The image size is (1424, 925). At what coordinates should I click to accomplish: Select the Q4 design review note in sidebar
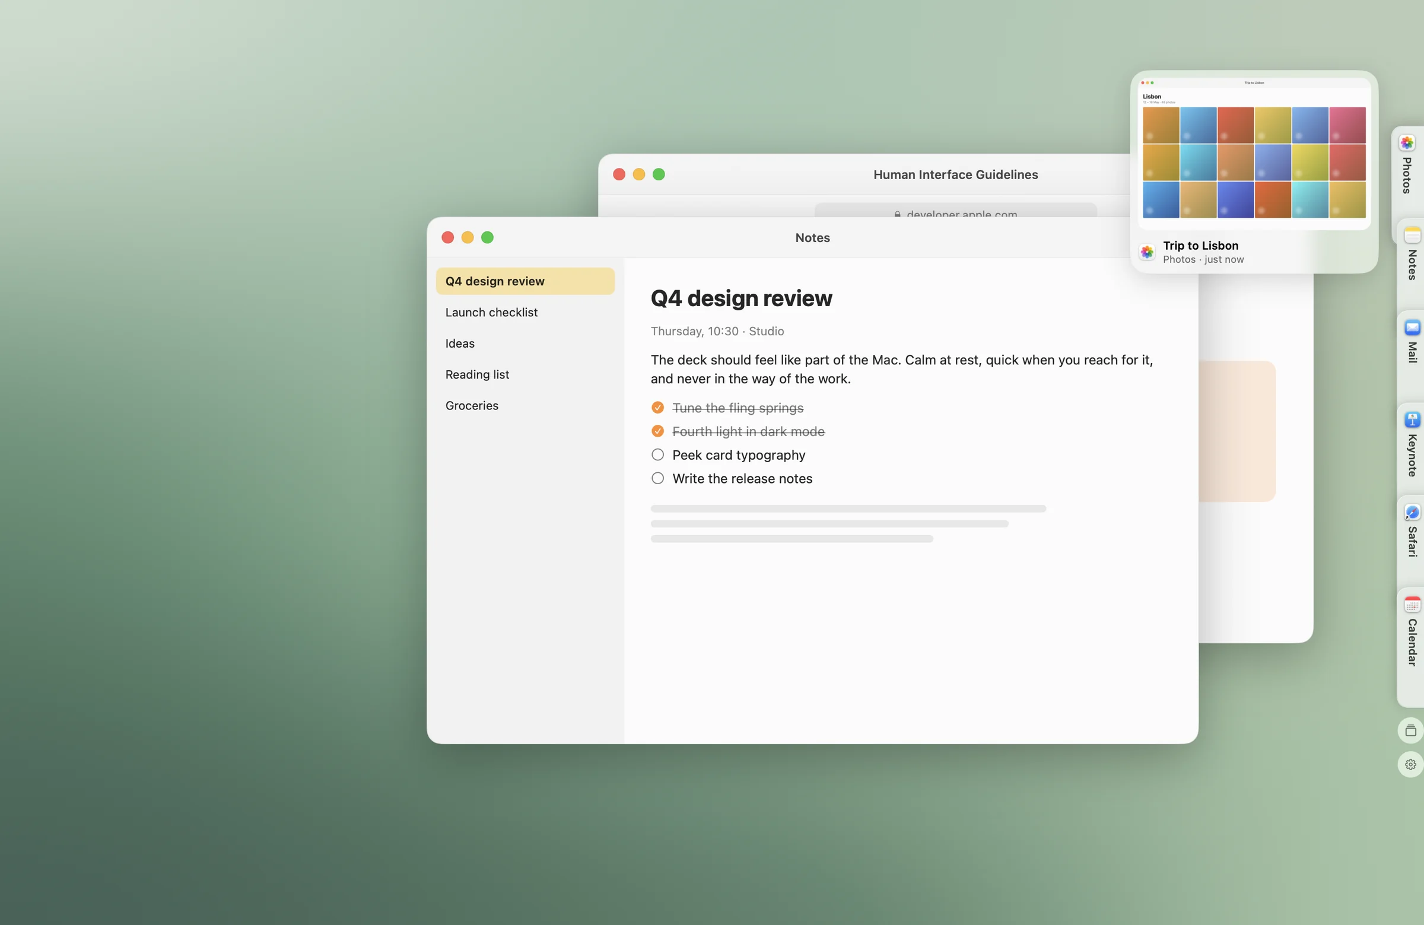pyautogui.click(x=525, y=281)
